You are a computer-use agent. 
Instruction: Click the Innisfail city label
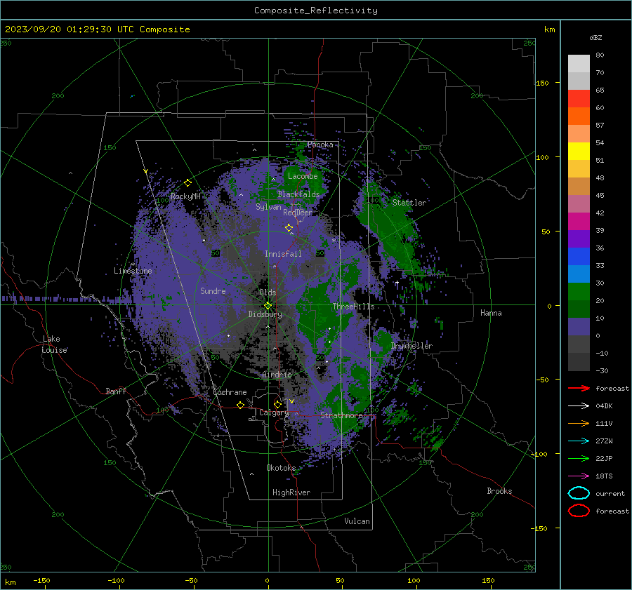283,254
